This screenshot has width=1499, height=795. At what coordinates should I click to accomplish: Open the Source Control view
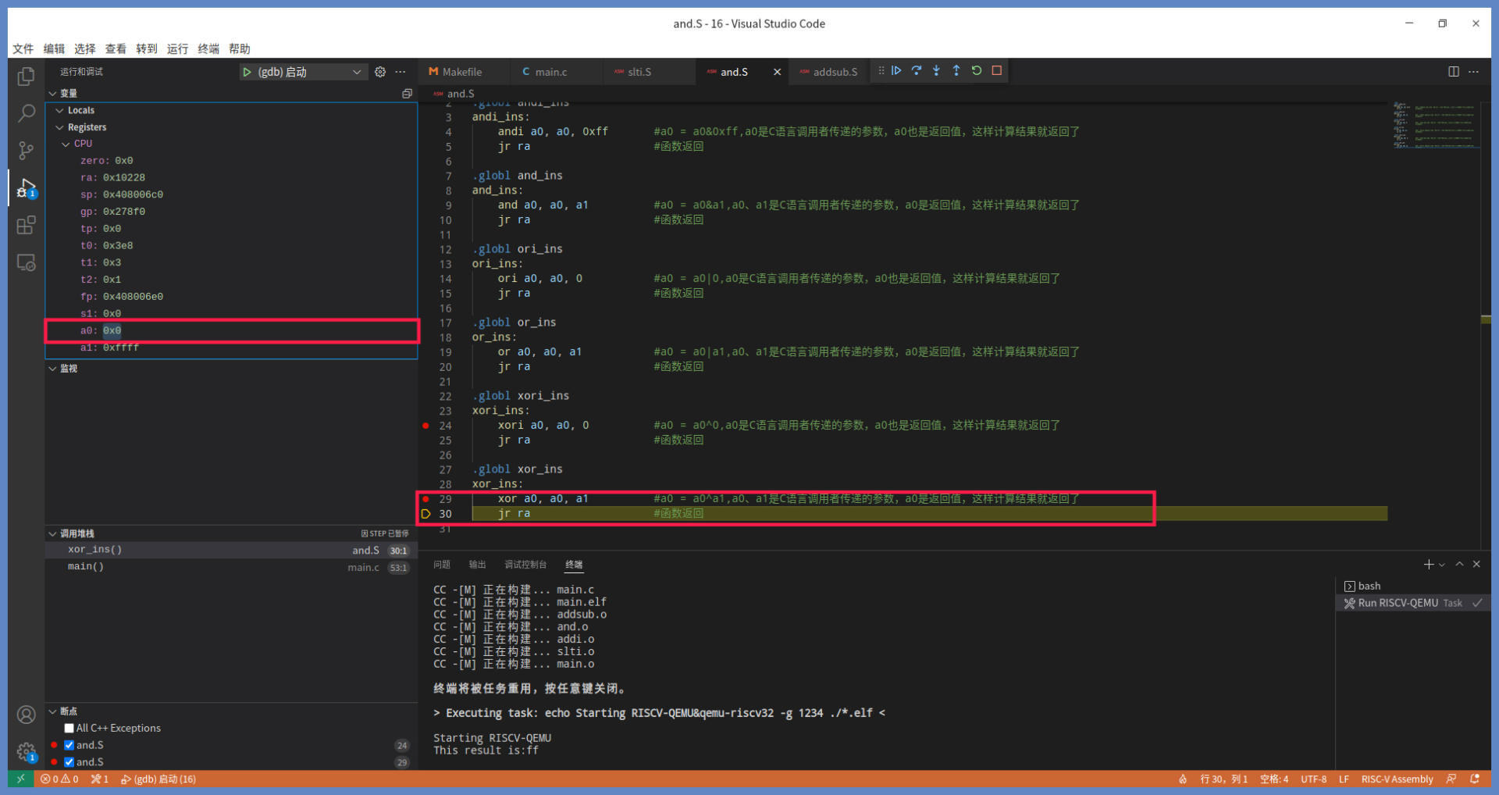coord(26,150)
